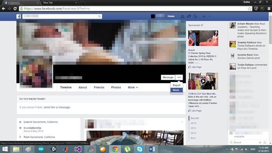Click the Message button
The height and width of the screenshot is (153, 272).
(x=168, y=77)
